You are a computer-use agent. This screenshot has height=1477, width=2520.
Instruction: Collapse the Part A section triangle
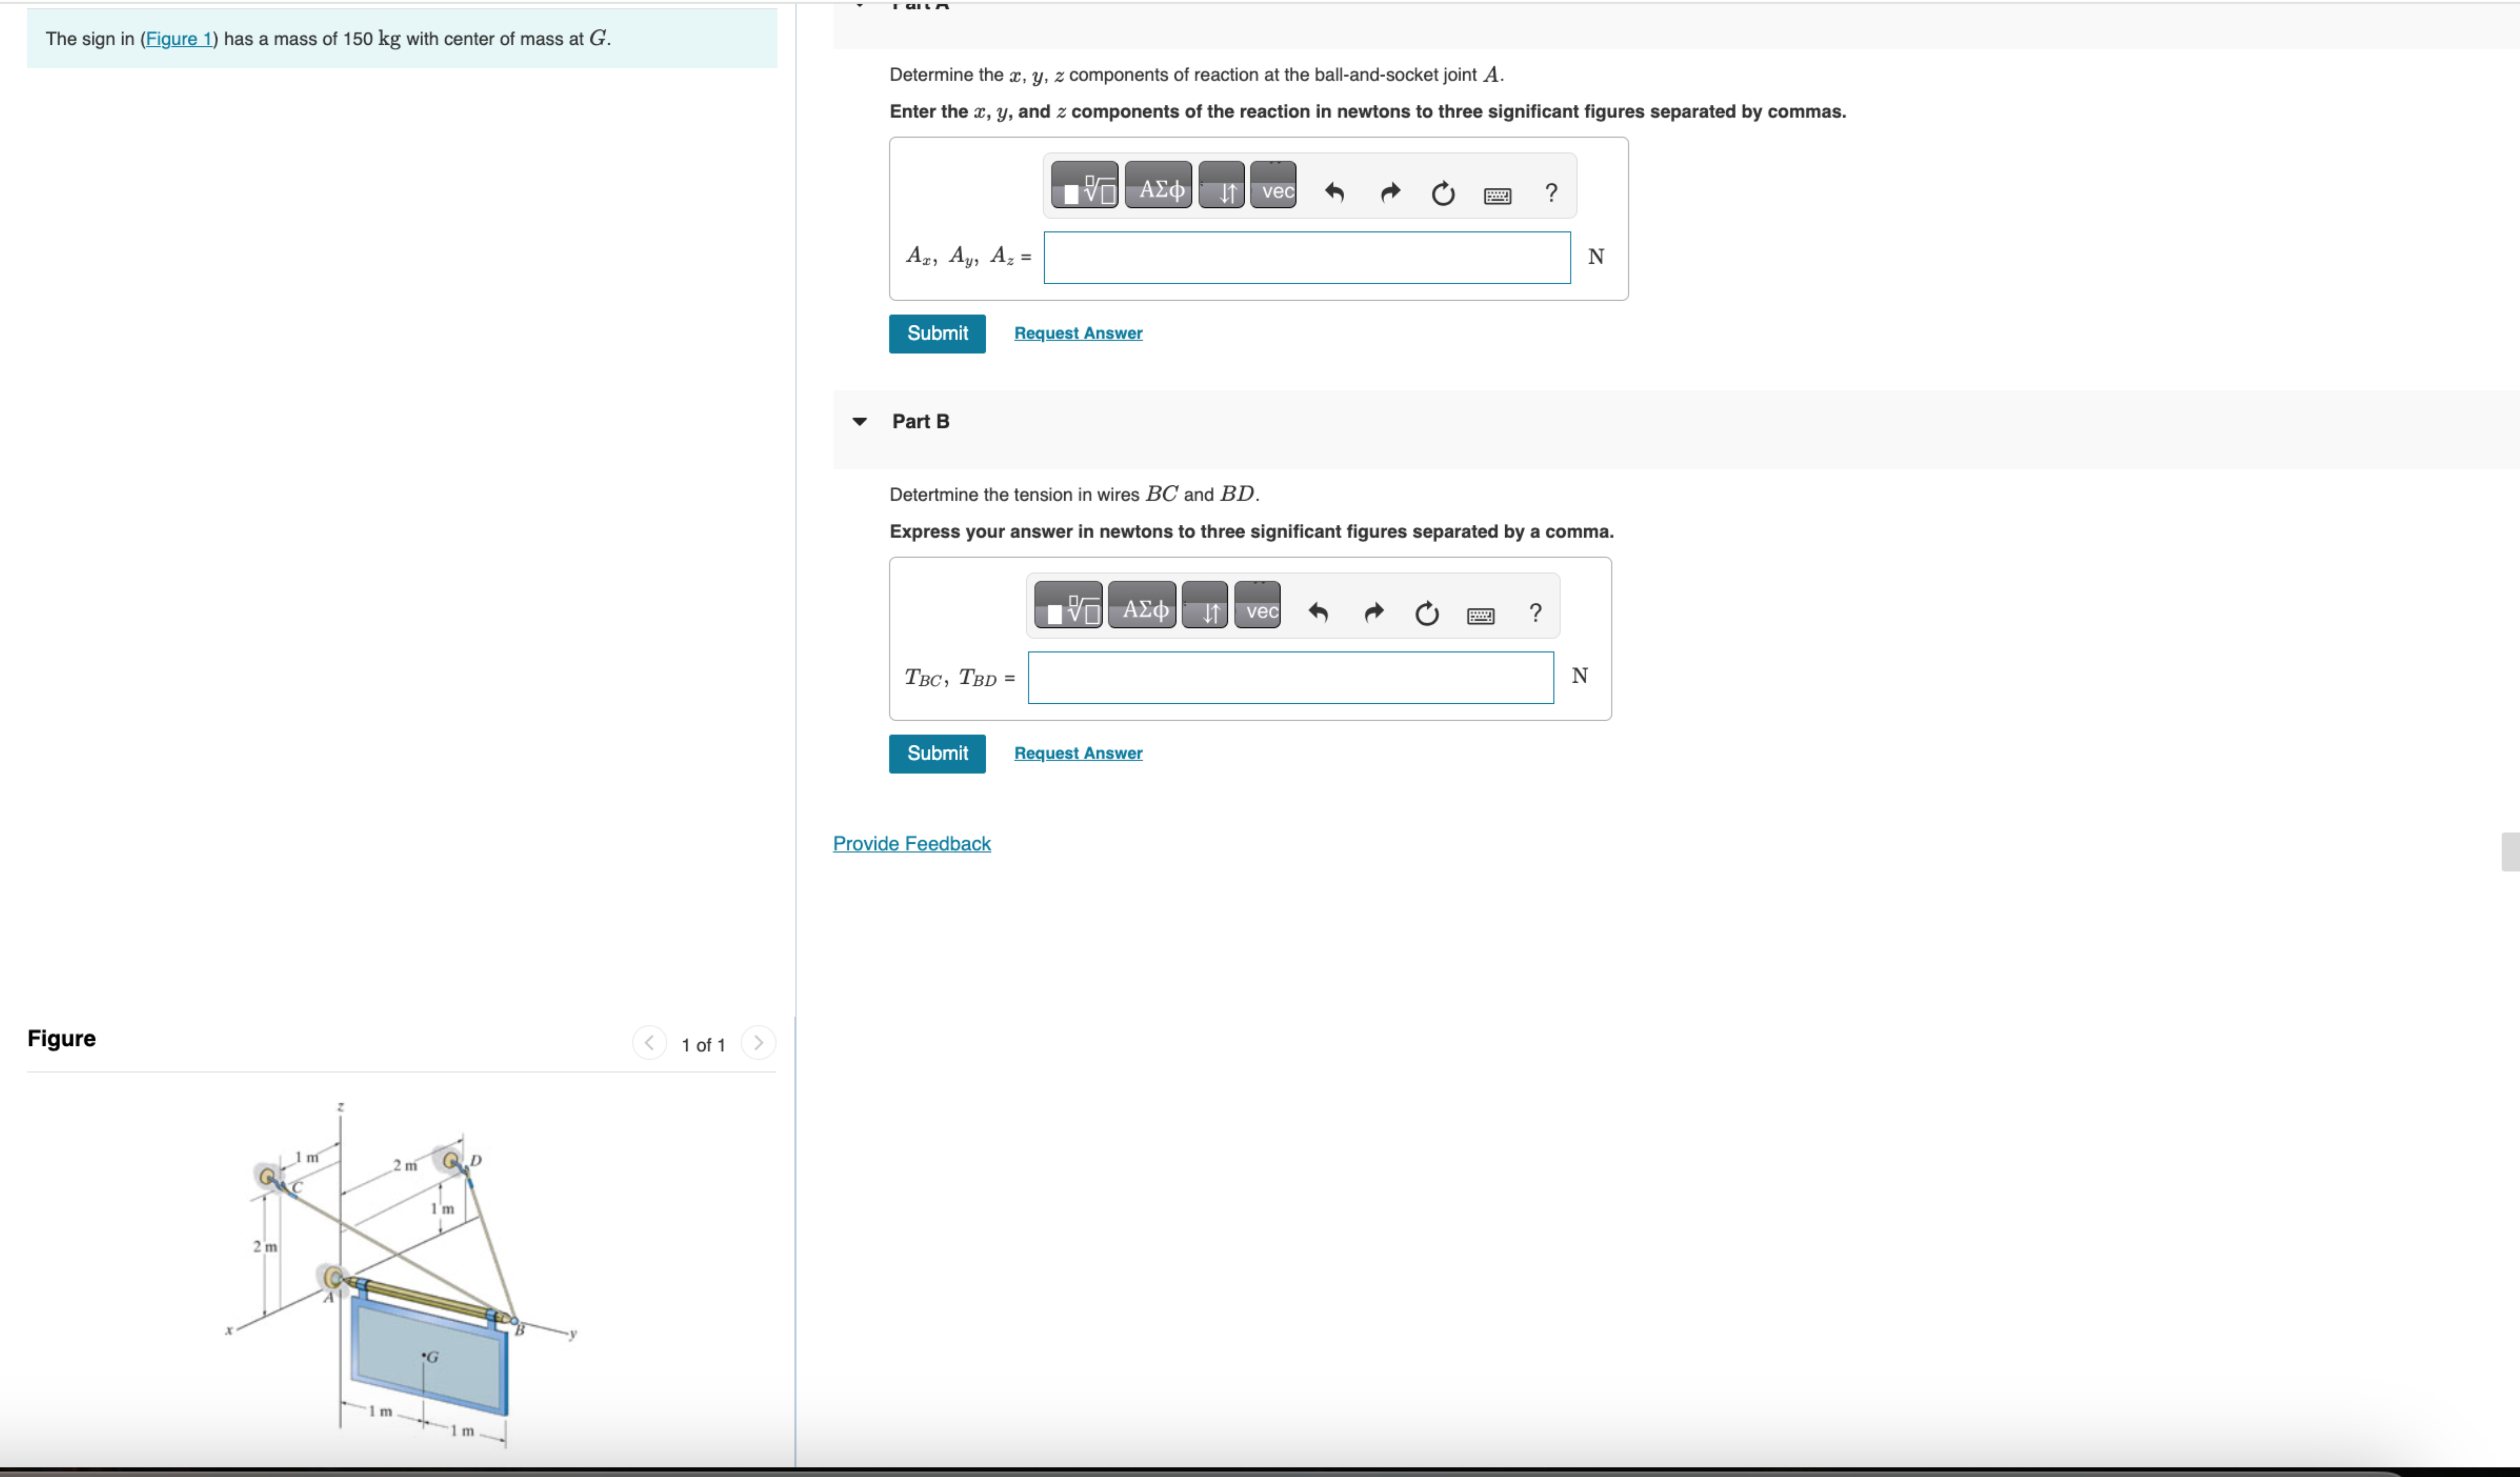click(x=860, y=4)
